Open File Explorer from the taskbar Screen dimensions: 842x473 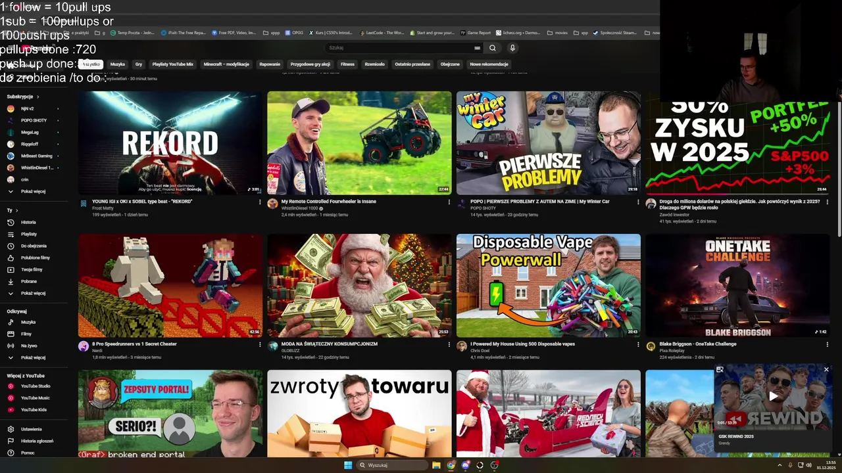tap(436, 465)
